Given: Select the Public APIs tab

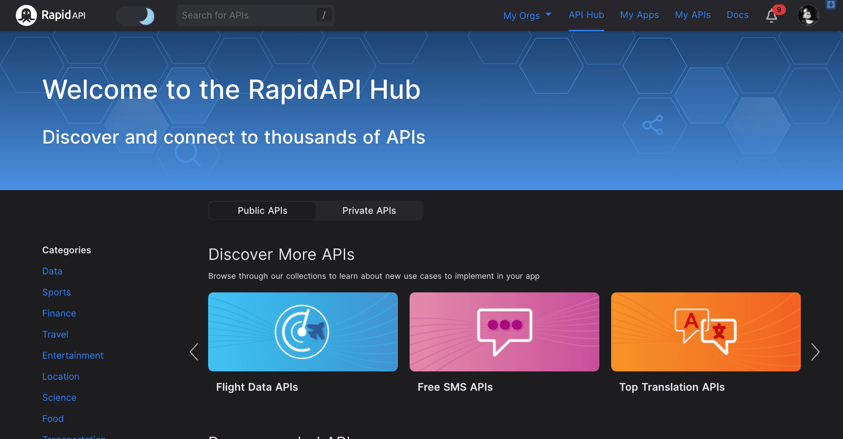Looking at the screenshot, I should 263,211.
